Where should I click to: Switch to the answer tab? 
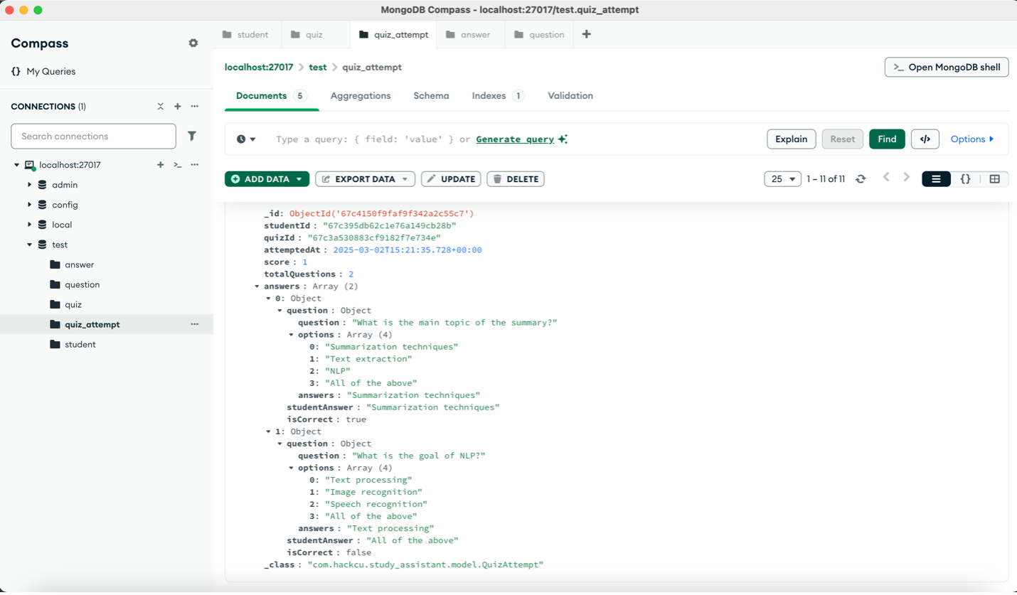[469, 34]
